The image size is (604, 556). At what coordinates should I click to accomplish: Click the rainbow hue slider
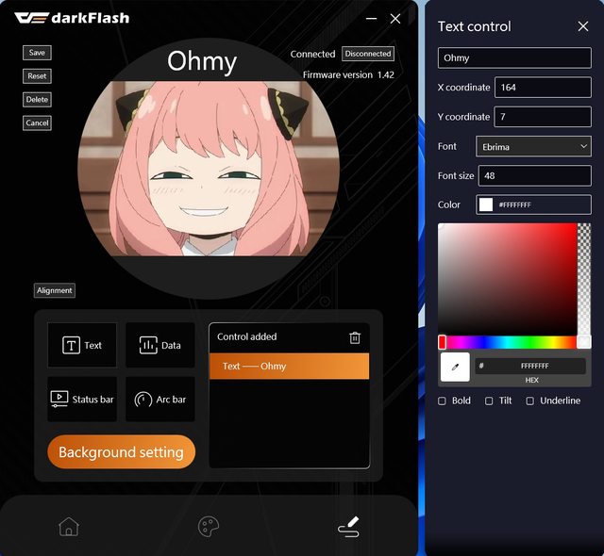[x=510, y=342]
